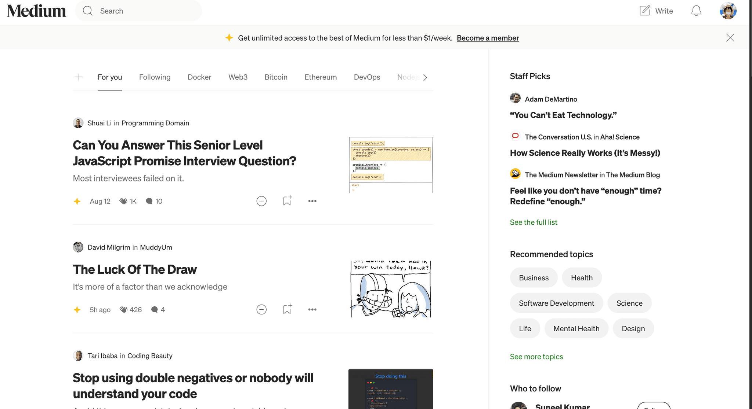Screen dimensions: 752x409
Task: Select the Science topic chip
Action: coord(629,303)
